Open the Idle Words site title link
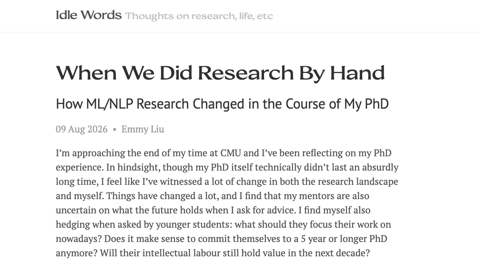Screen dimensions: 478x272 pyautogui.click(x=89, y=15)
